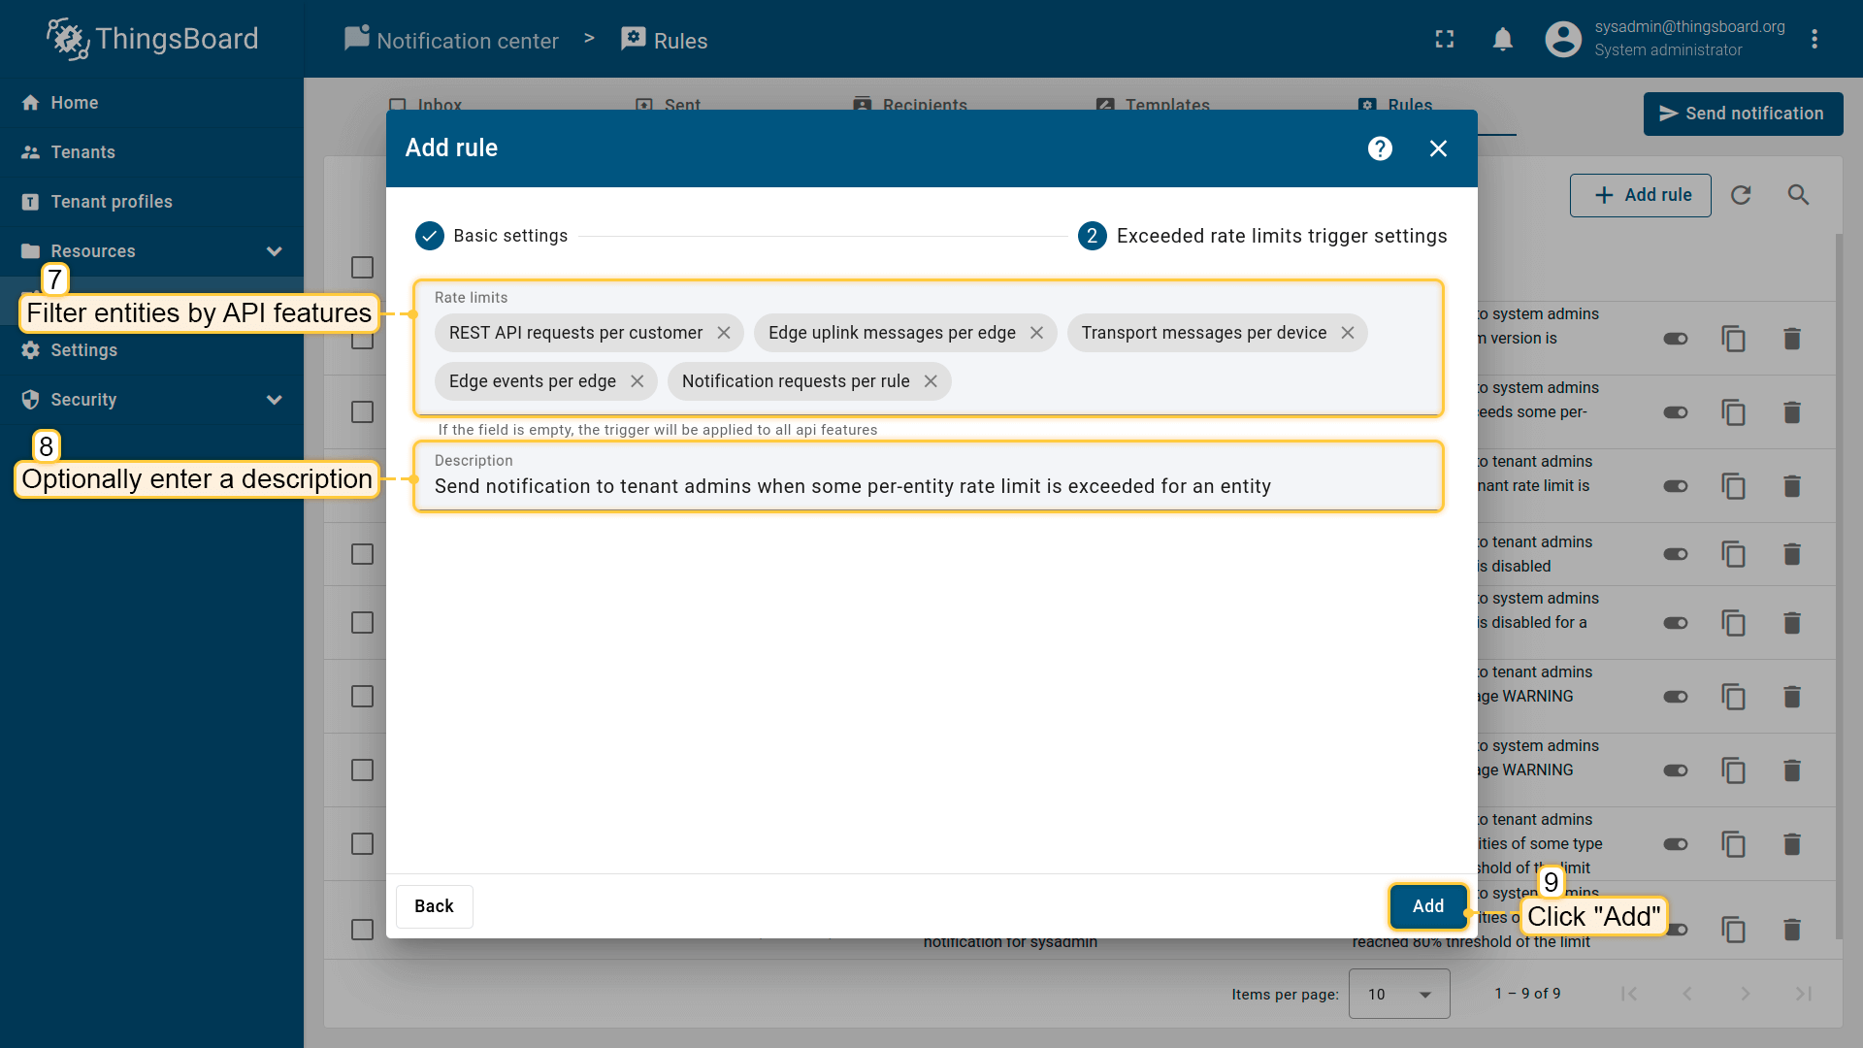Toggle the first rule's enabled switch
This screenshot has height=1048, width=1863.
(x=1676, y=339)
